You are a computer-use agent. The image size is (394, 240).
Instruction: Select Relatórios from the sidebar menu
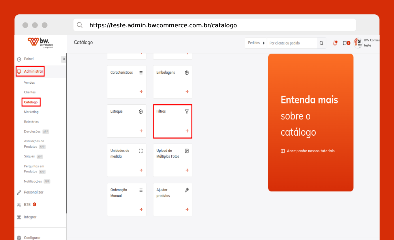click(x=31, y=122)
